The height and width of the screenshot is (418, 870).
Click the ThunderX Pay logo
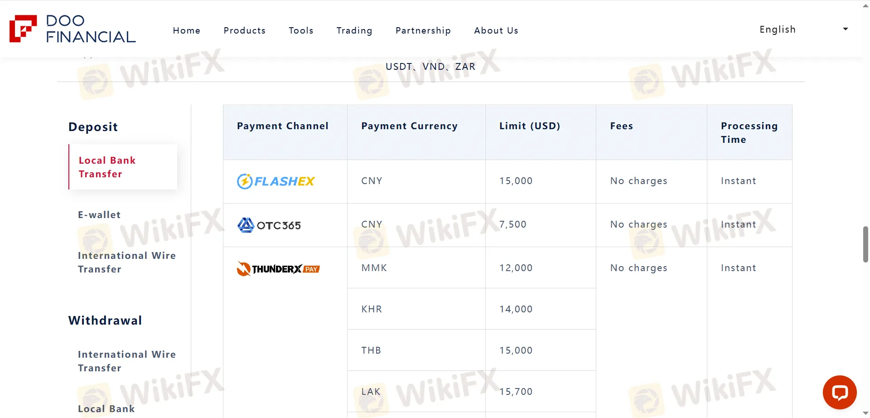[278, 269]
